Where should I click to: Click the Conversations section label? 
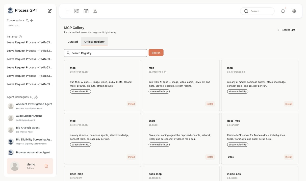16,21
